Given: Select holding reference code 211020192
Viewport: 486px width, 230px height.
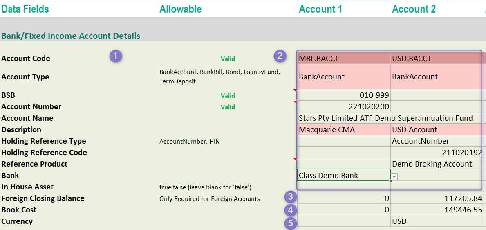Looking at the screenshot, I should point(437,152).
